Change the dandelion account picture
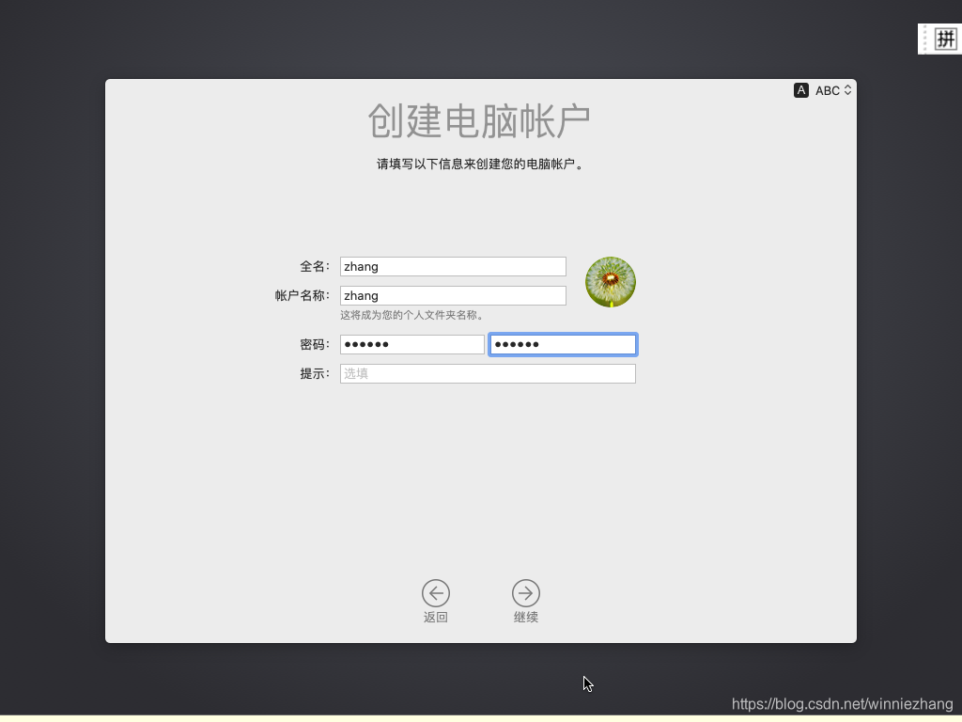This screenshot has width=962, height=722. (611, 282)
